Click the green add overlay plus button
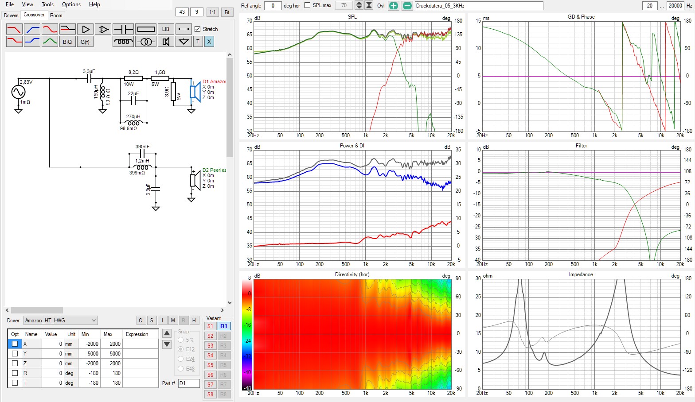This screenshot has width=695, height=402. (x=393, y=6)
